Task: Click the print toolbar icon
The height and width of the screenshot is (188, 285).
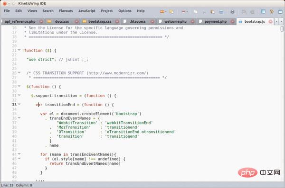Action: click(232, 12)
